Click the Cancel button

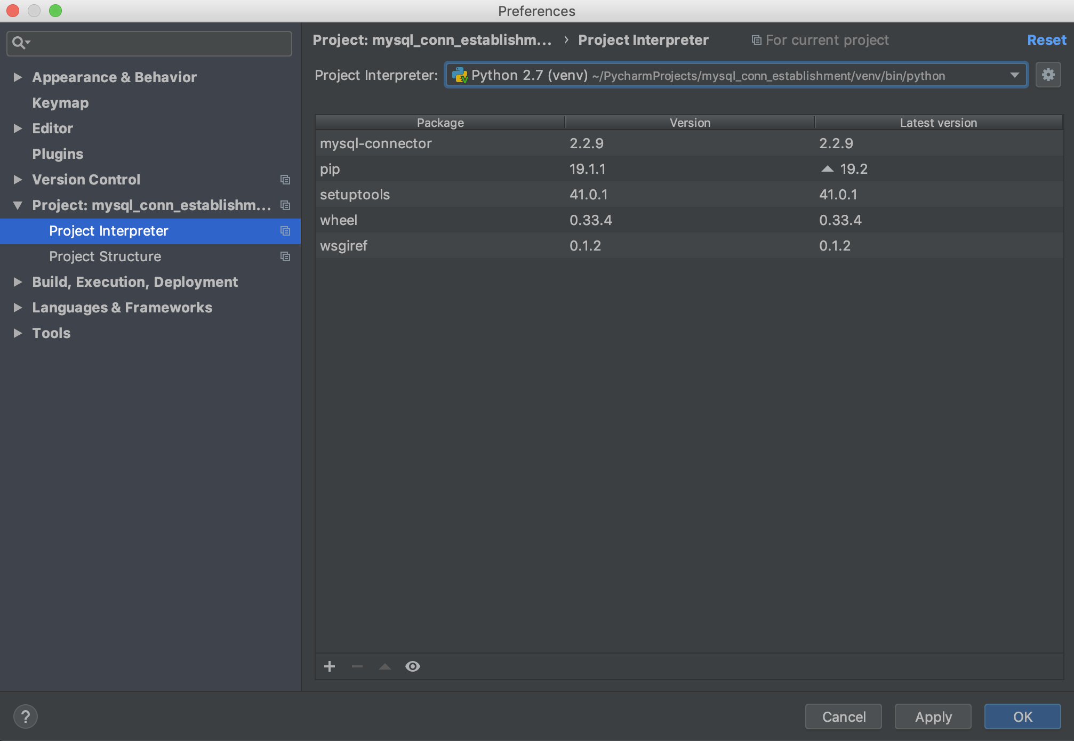pos(843,716)
